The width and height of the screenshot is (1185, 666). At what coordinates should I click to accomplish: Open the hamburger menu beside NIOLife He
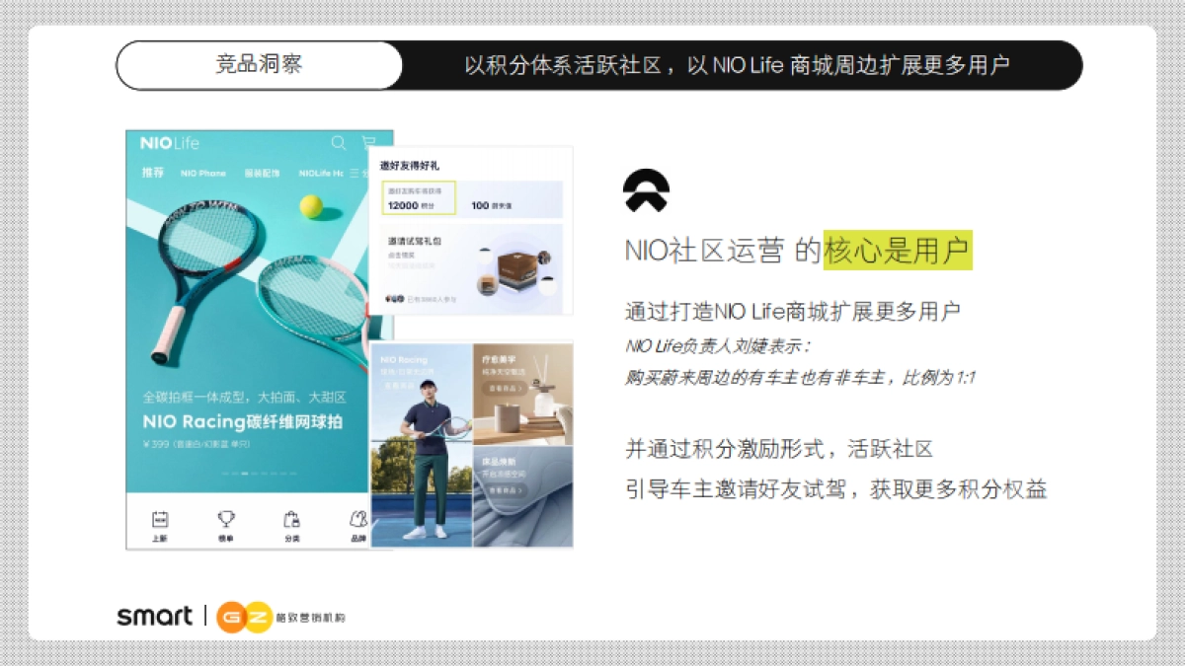coord(354,173)
